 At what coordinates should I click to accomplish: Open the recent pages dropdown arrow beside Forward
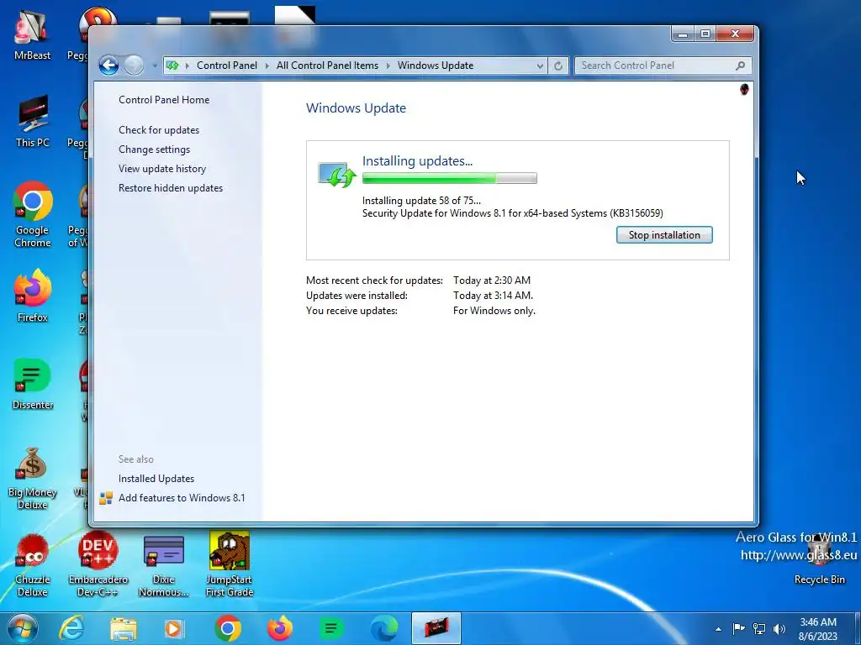pos(155,66)
